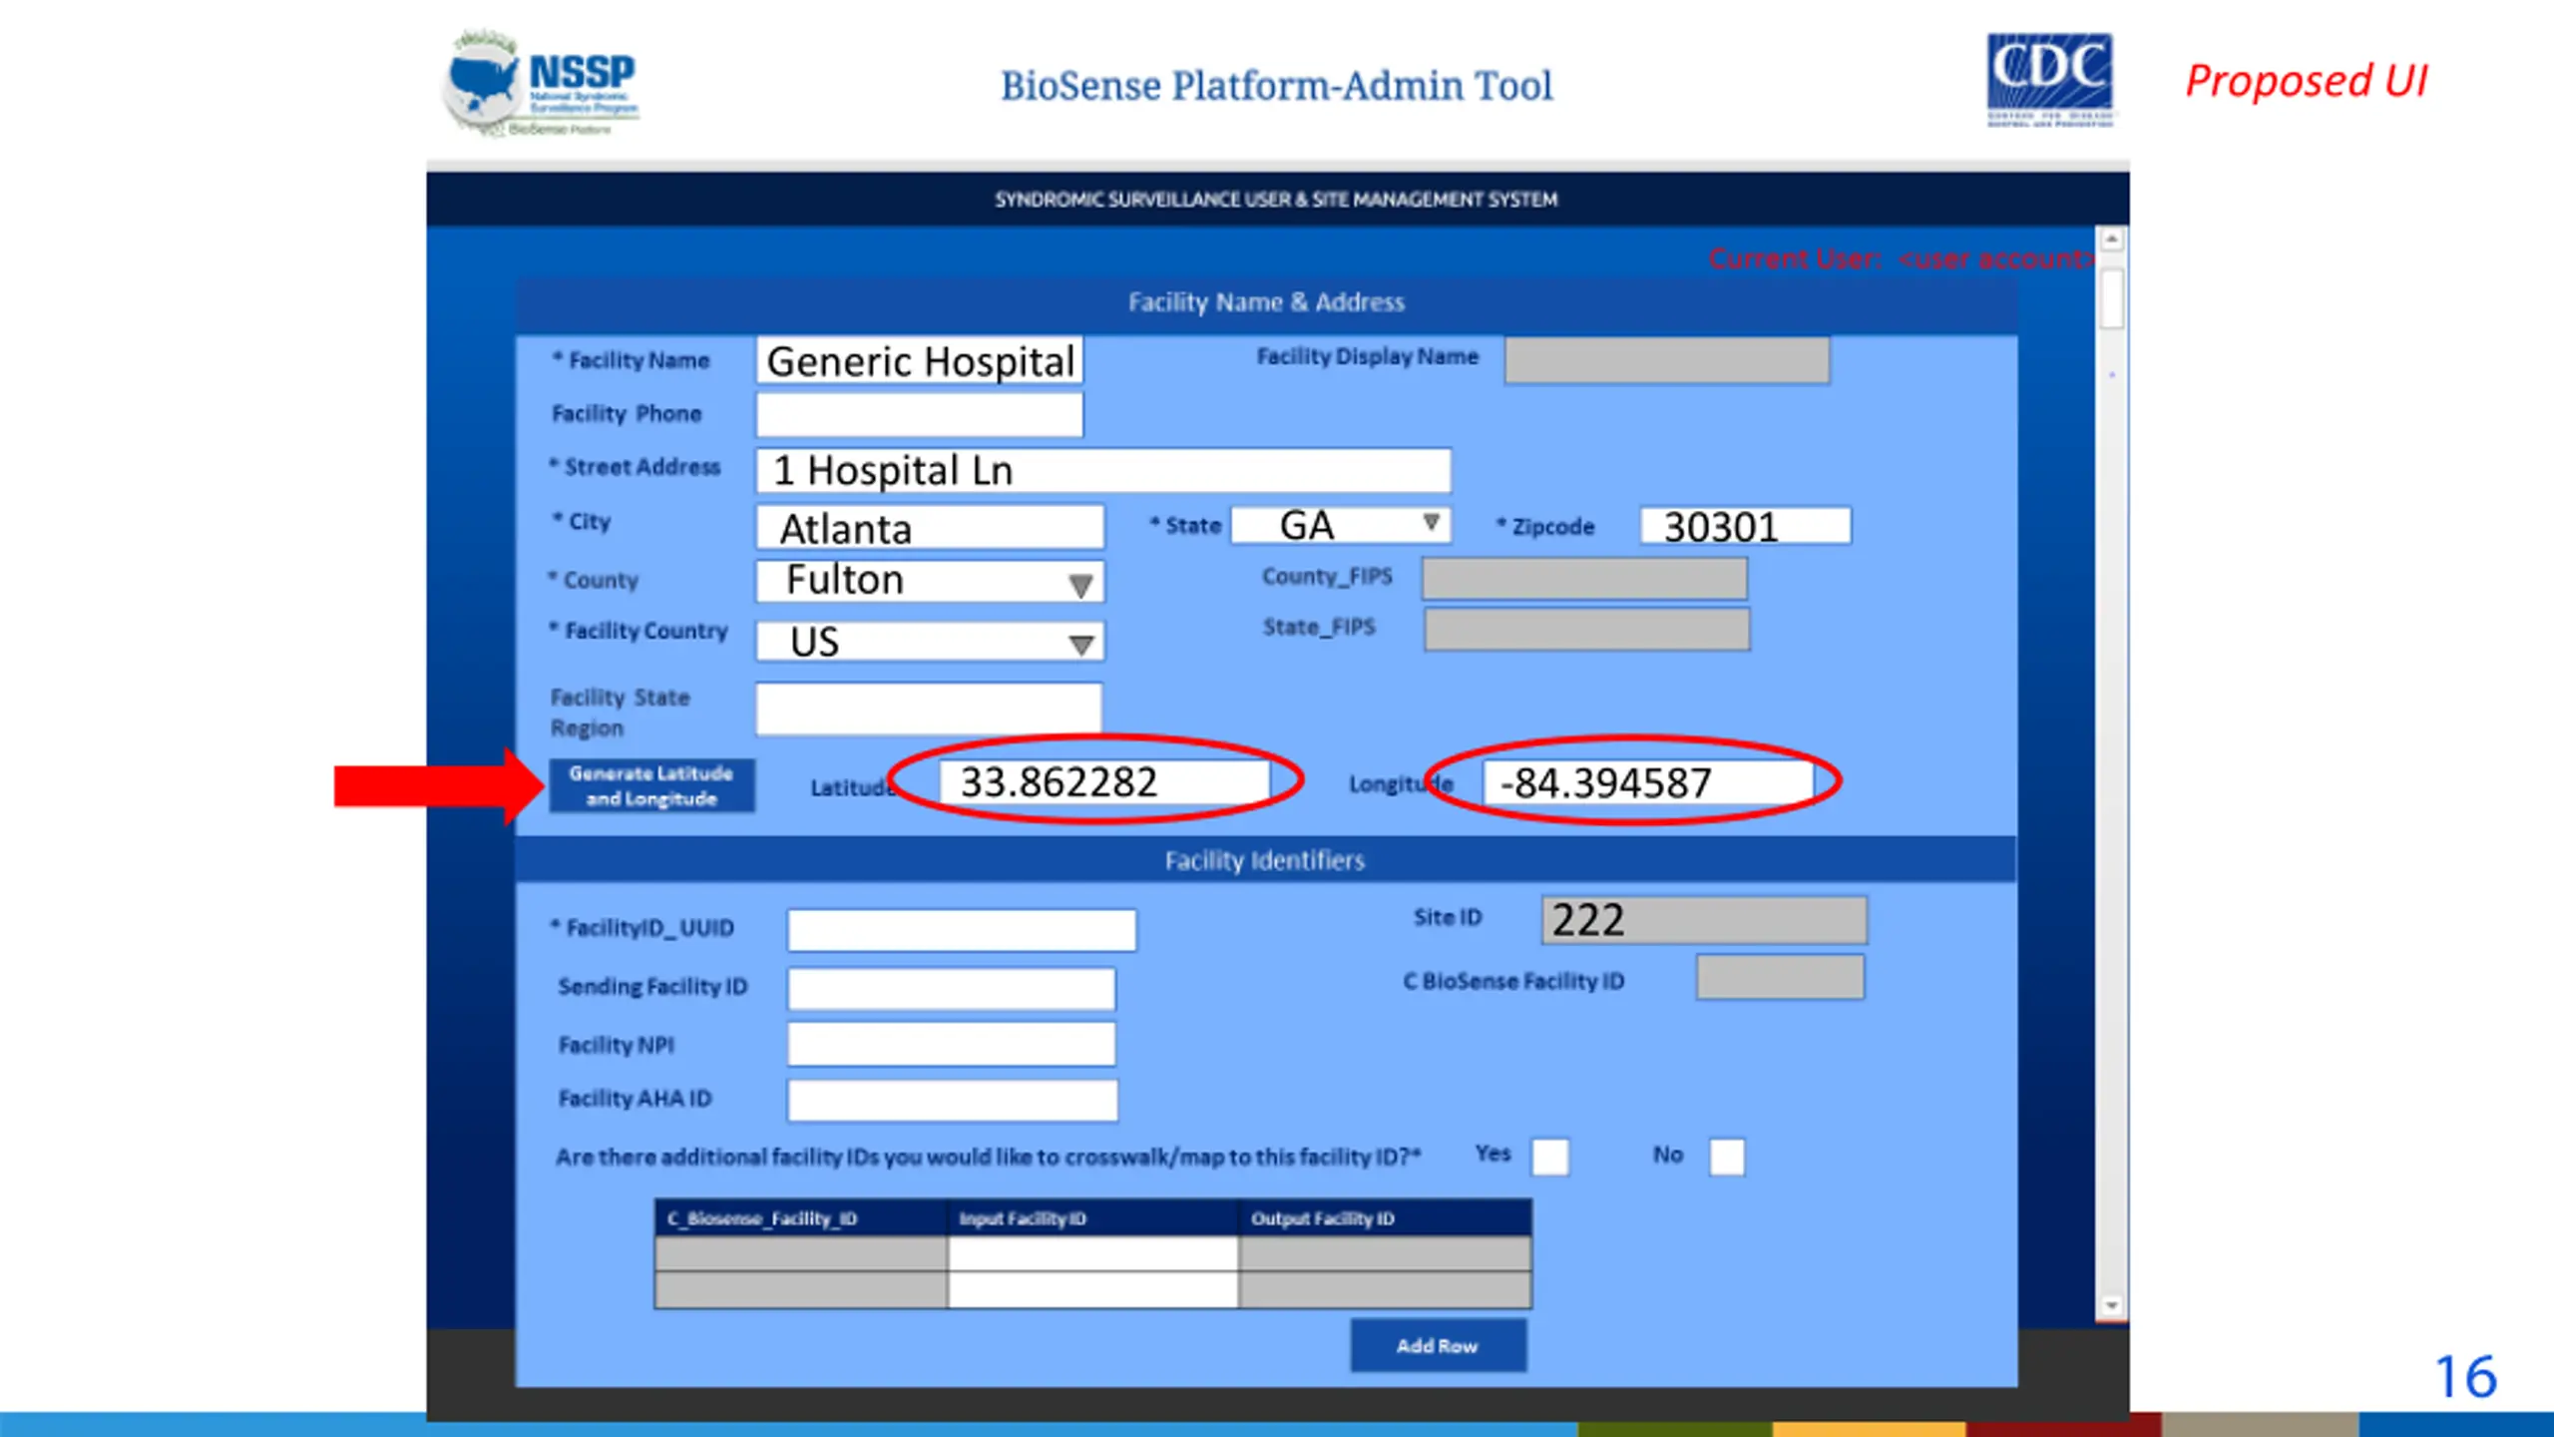2554x1437 pixels.
Task: Check the No crosswalk checkbox
Action: click(1726, 1157)
